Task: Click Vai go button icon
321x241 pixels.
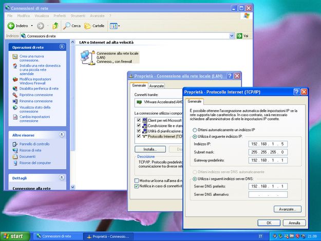Action: [239, 36]
